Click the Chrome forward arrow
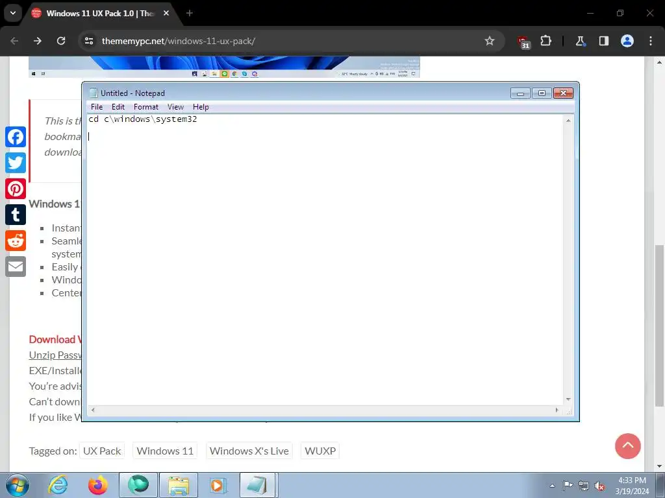 coord(38,41)
